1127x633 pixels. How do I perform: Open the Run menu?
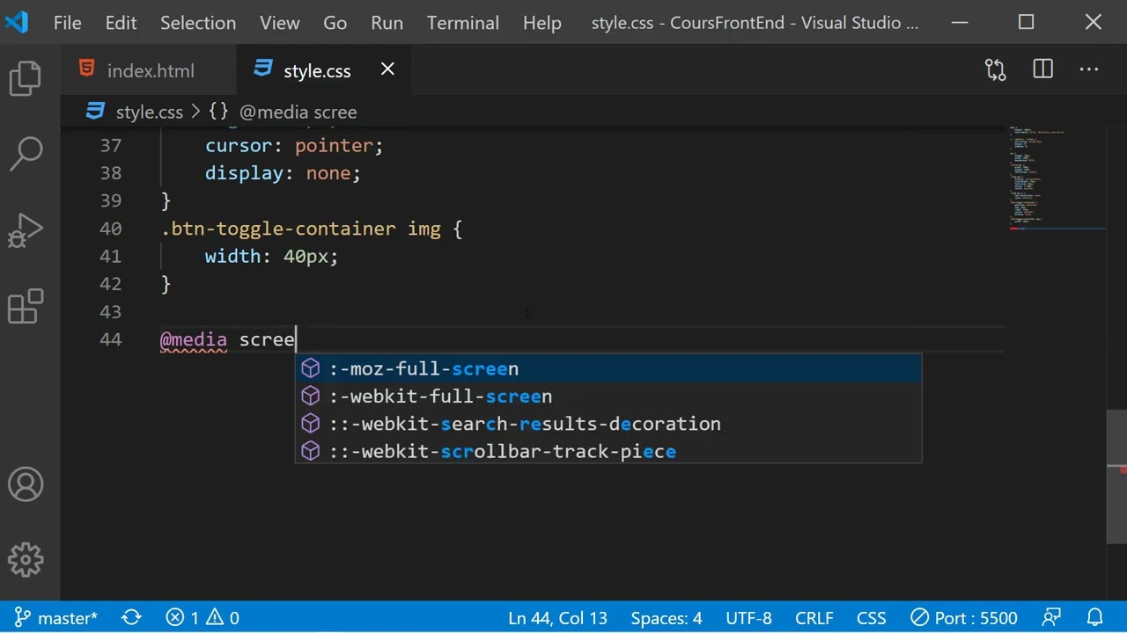387,23
